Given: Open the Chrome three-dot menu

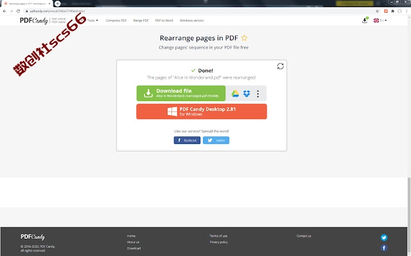Looking at the screenshot, I should 407,11.
